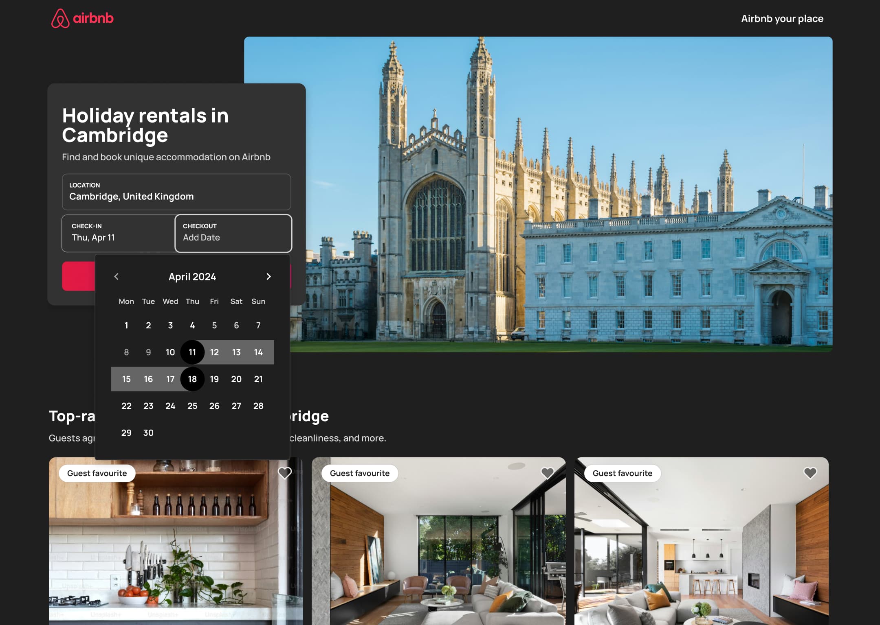
Task: Favourite the kitchen listing heart icon
Action: tap(285, 473)
